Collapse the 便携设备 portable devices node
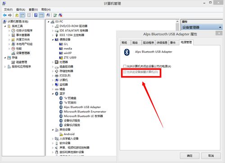The width and height of the screenshot is (225, 163). pos(53,40)
